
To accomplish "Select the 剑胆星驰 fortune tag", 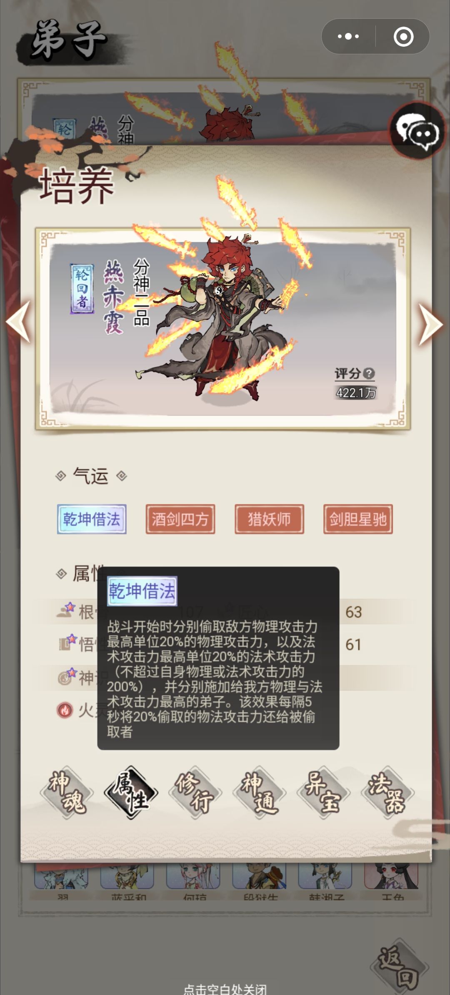I will point(358,519).
